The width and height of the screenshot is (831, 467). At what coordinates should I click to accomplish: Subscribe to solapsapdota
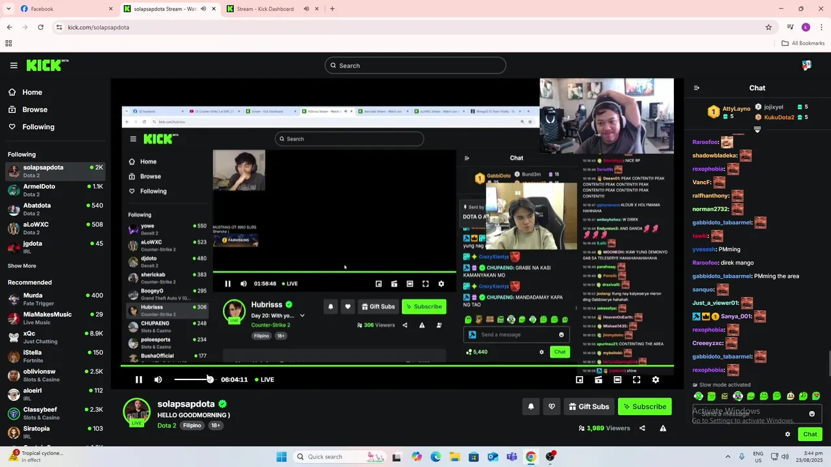(x=645, y=407)
